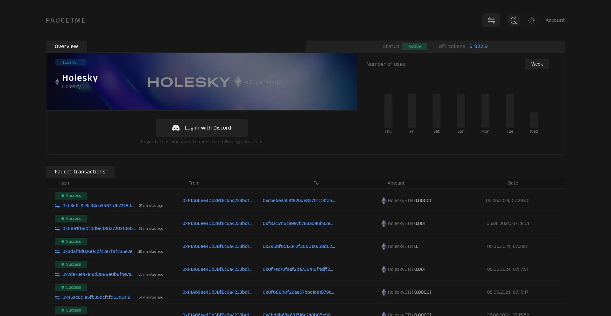Click the From column header
Image resolution: width=611 pixels, height=316 pixels.
coord(194,183)
